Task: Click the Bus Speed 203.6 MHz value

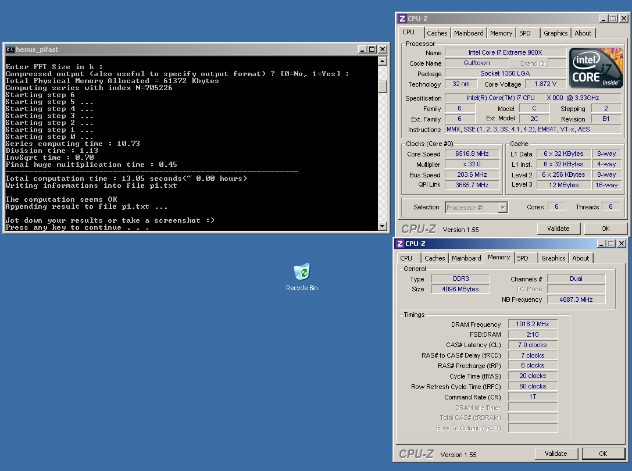Action: [x=472, y=174]
